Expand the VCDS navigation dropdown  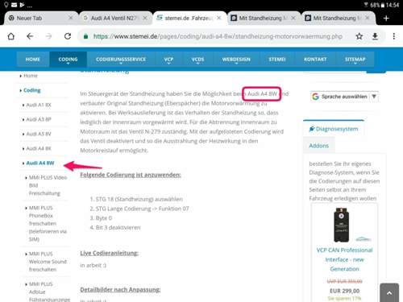coord(197,60)
